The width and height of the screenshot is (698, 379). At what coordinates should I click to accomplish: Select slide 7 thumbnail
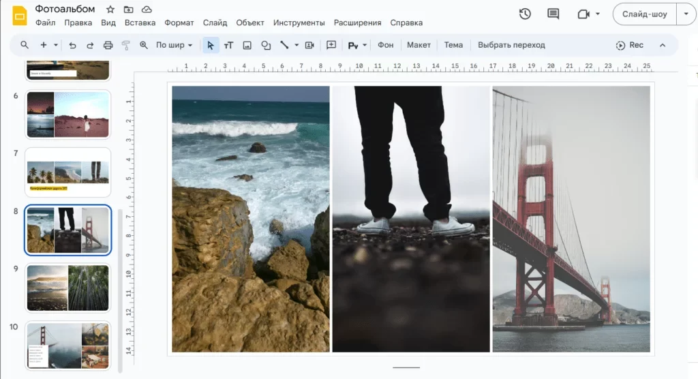[x=67, y=172]
